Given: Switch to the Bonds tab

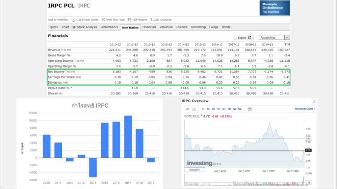Looking at the screenshot, I should pyautogui.click(x=226, y=27).
